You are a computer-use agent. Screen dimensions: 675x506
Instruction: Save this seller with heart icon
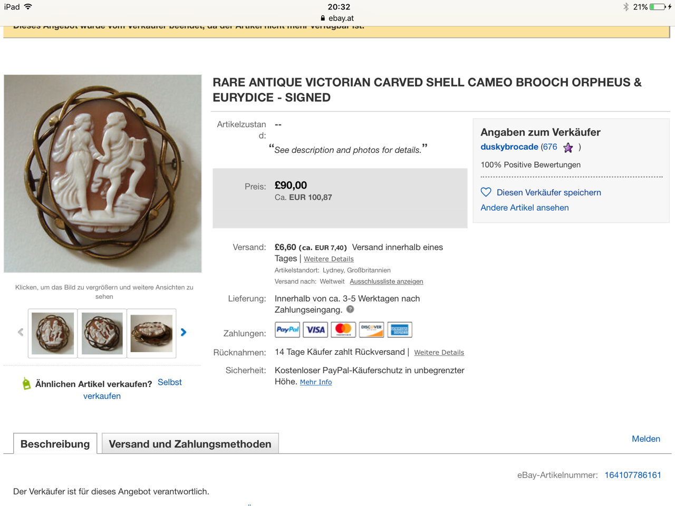[x=486, y=192]
